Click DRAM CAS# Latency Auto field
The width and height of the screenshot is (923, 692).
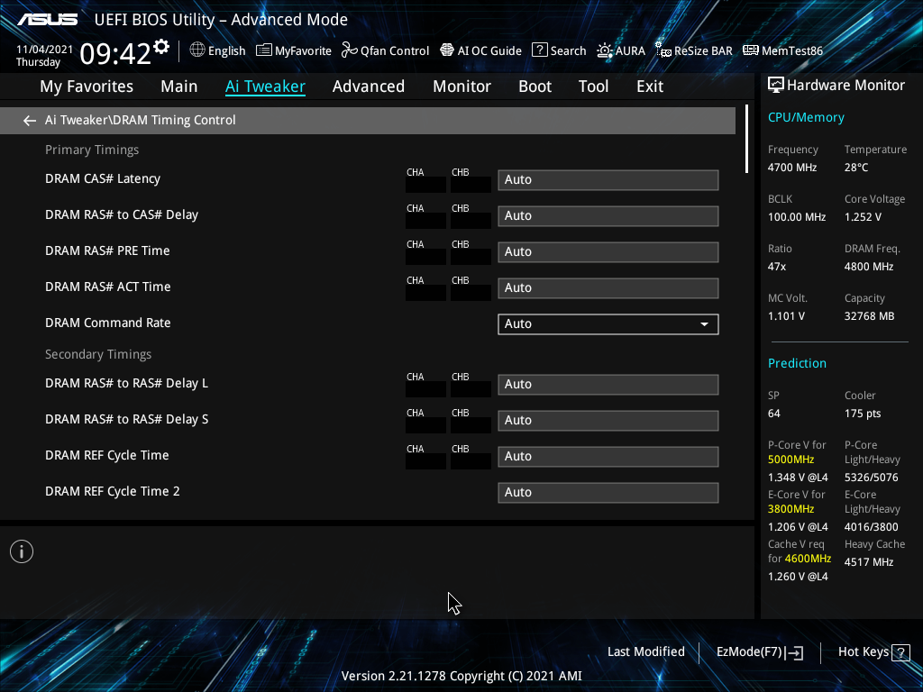pyautogui.click(x=608, y=180)
